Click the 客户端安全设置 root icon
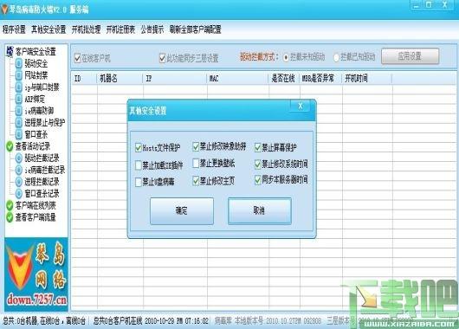 pos(10,51)
